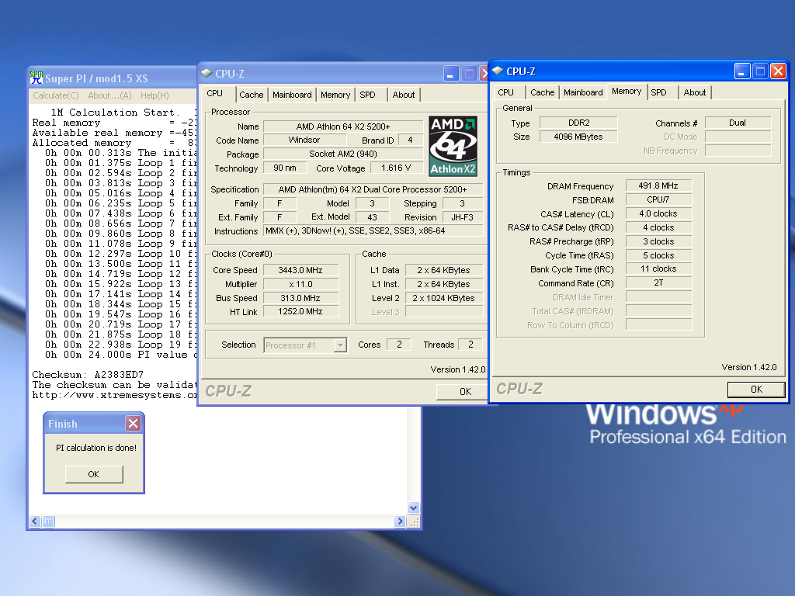The height and width of the screenshot is (596, 795).
Task: Click the Super PI vertical scrollbar down arrow
Action: pyautogui.click(x=413, y=508)
